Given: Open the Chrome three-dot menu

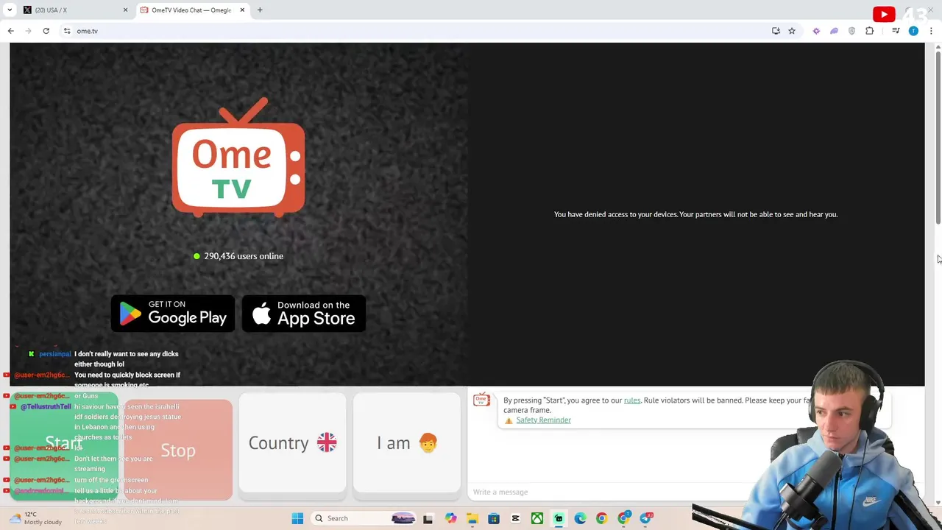Looking at the screenshot, I should pyautogui.click(x=931, y=31).
